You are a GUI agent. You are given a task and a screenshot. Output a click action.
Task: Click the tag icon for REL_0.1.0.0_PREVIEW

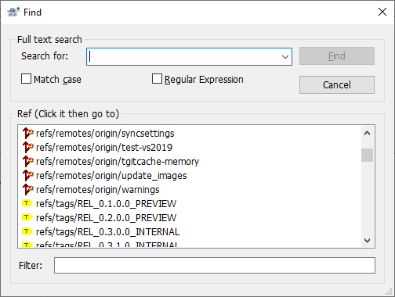tap(27, 203)
